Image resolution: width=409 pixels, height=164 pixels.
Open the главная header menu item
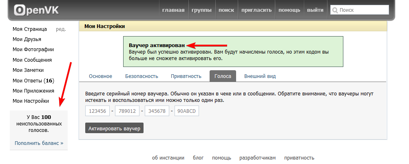(173, 10)
